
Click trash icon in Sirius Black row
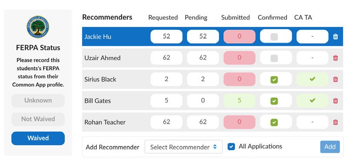336,79
